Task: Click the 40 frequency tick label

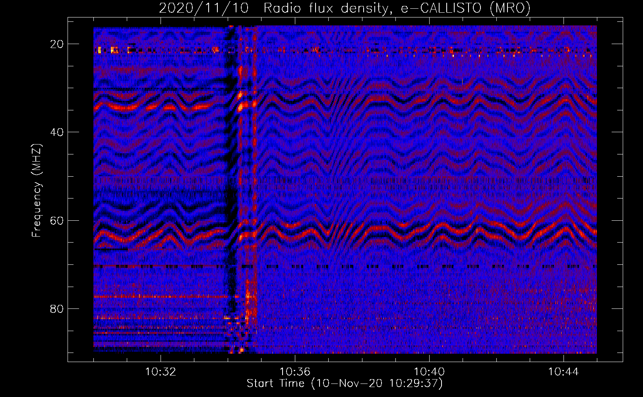Action: [x=57, y=132]
